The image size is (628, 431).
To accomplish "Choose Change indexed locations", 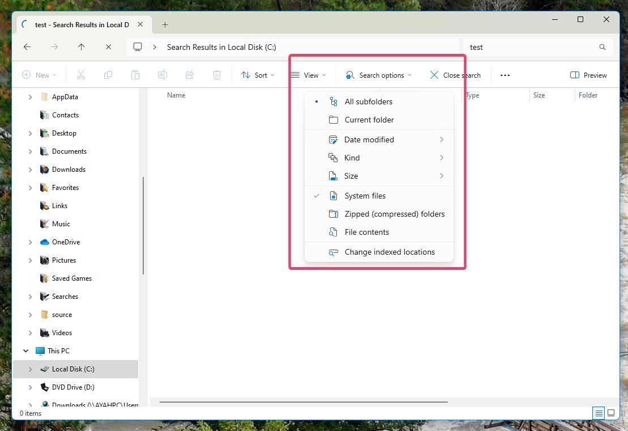I will click(x=390, y=252).
